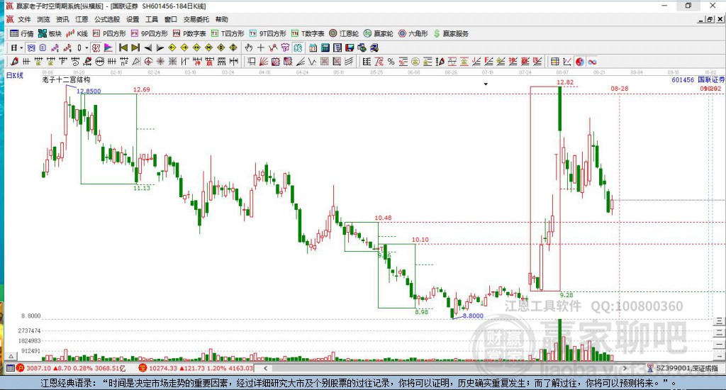
Task: Toggle the grid table display button
Action: (554, 62)
